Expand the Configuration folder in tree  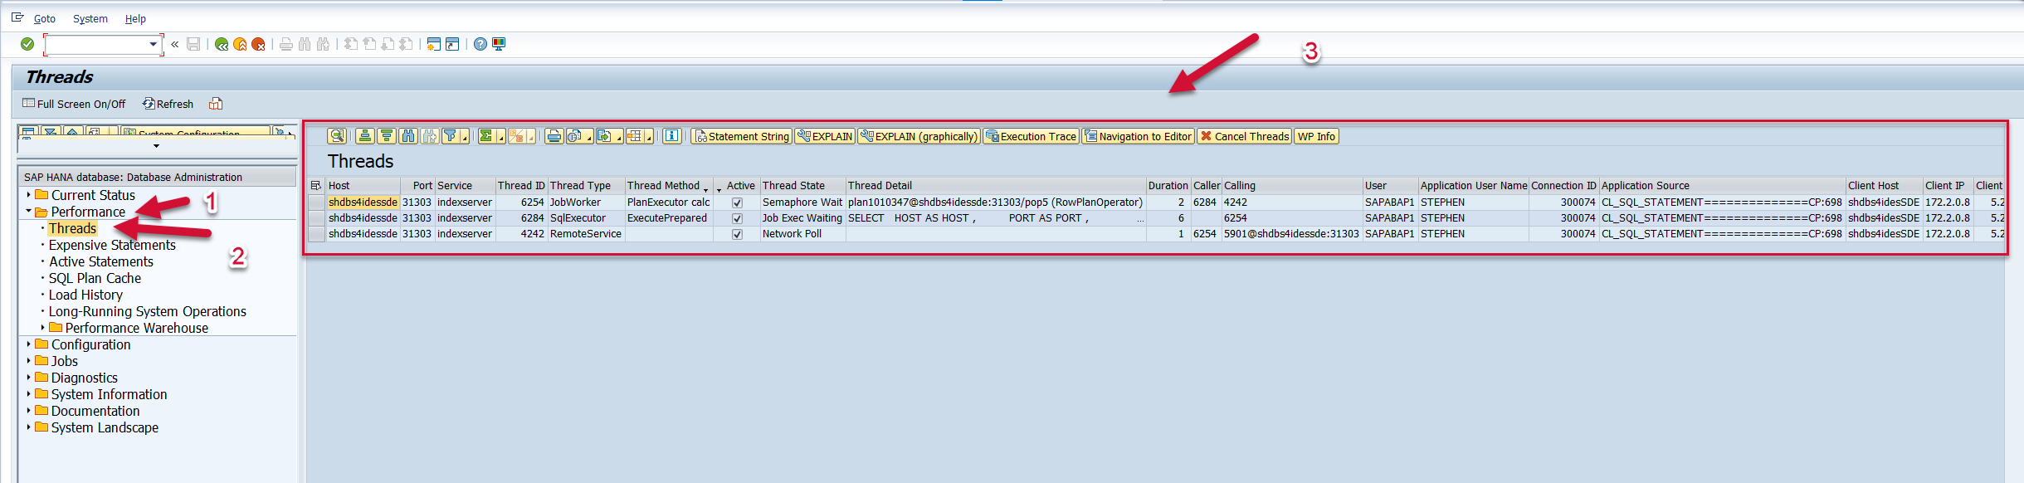tap(28, 344)
